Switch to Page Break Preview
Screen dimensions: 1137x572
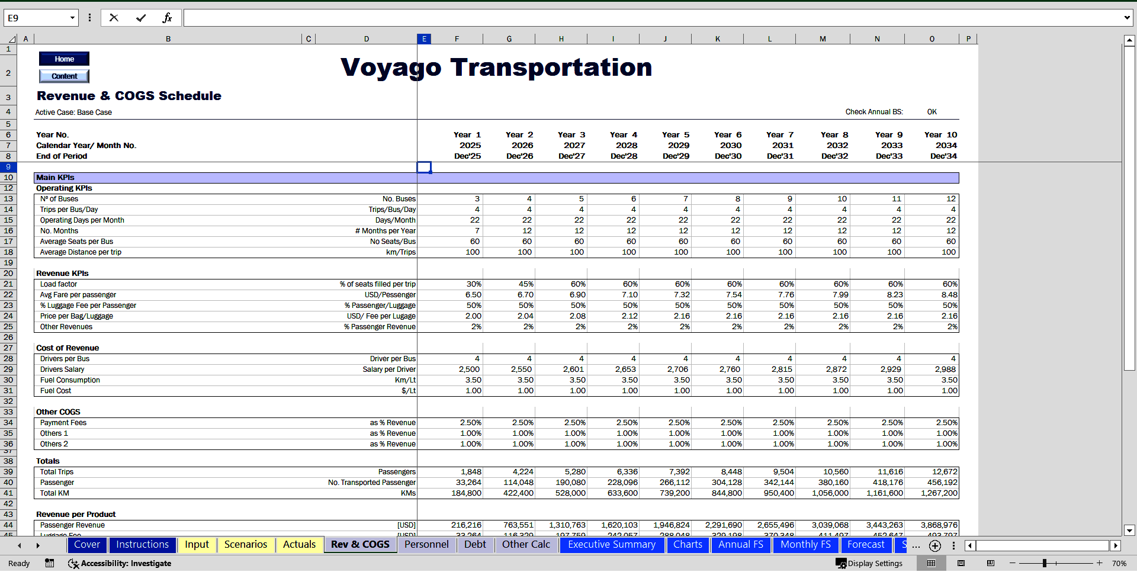(991, 563)
